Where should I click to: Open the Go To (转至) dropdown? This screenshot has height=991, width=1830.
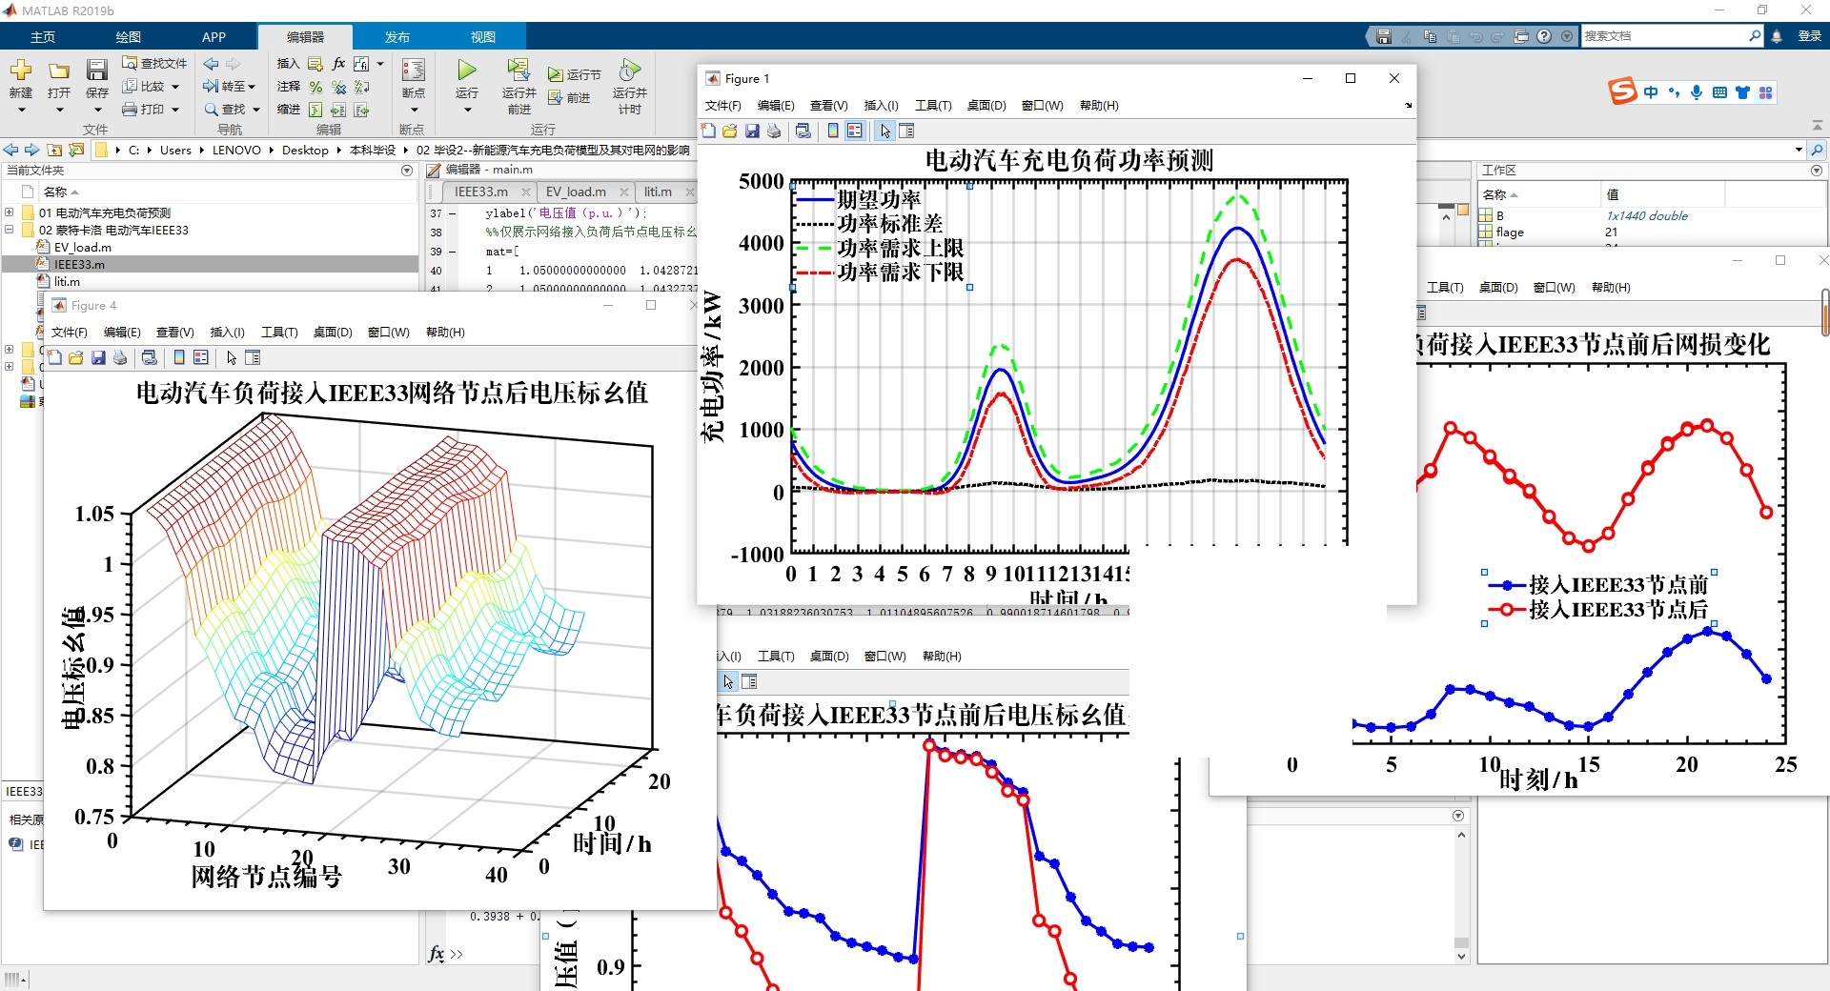tap(230, 87)
